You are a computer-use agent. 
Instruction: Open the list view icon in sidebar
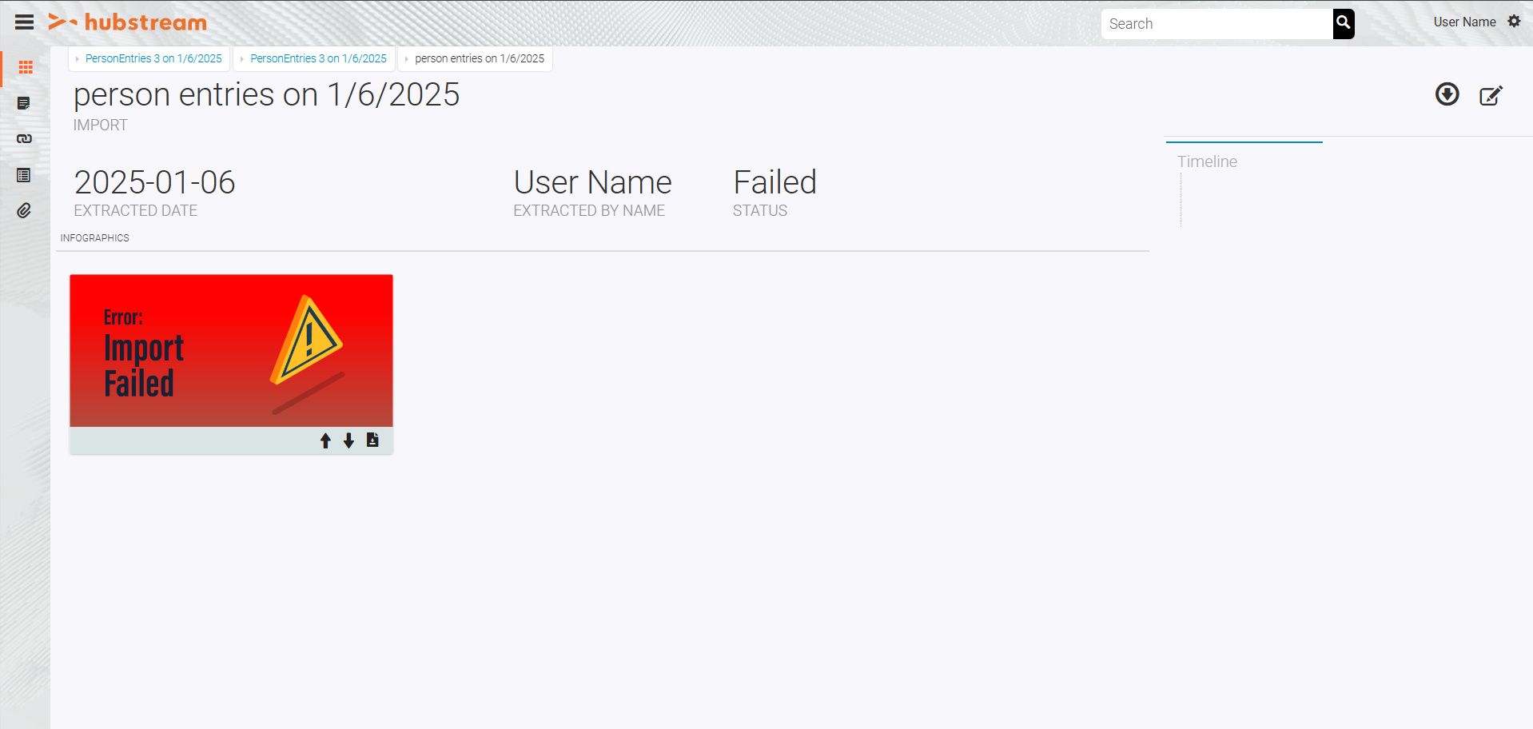[25, 174]
